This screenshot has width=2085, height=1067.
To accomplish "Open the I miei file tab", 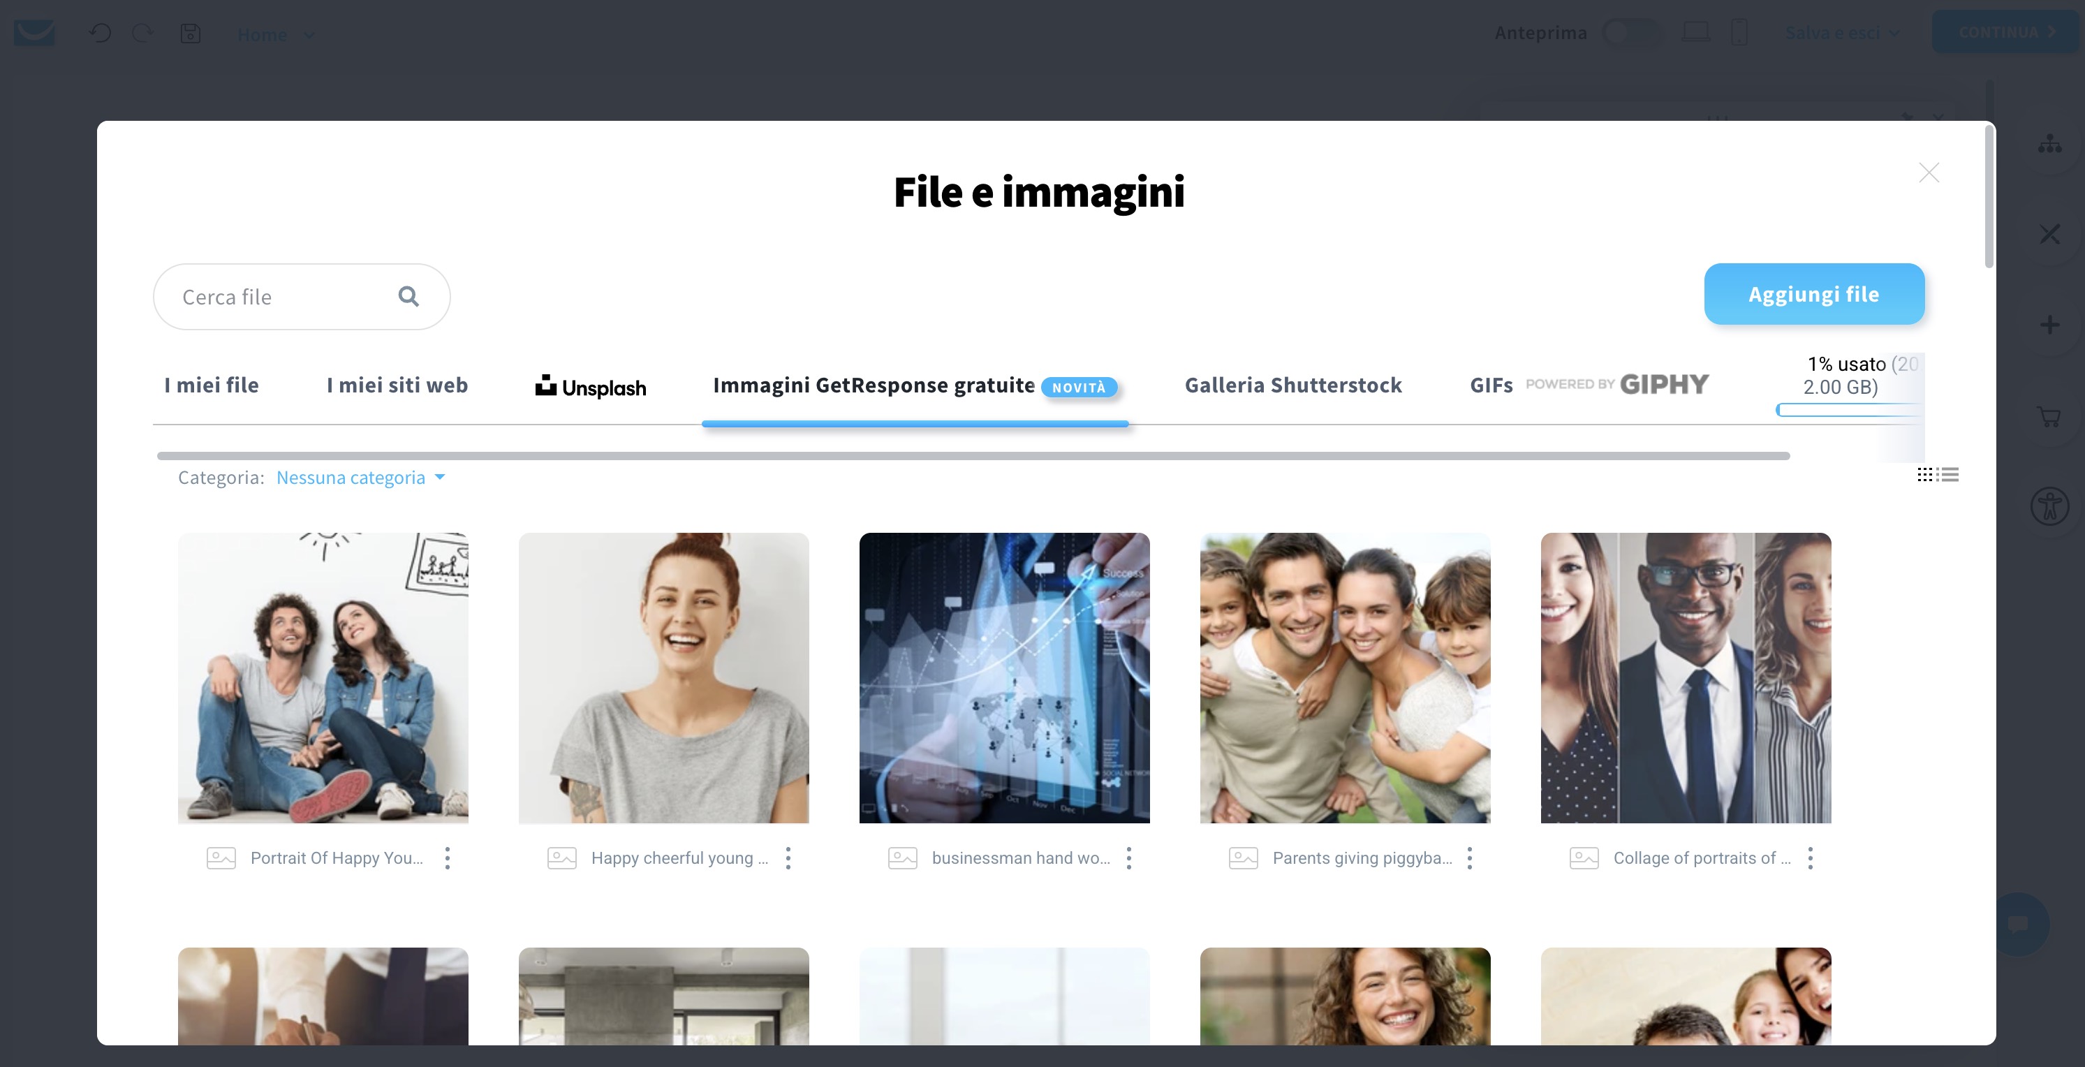I will 210,385.
